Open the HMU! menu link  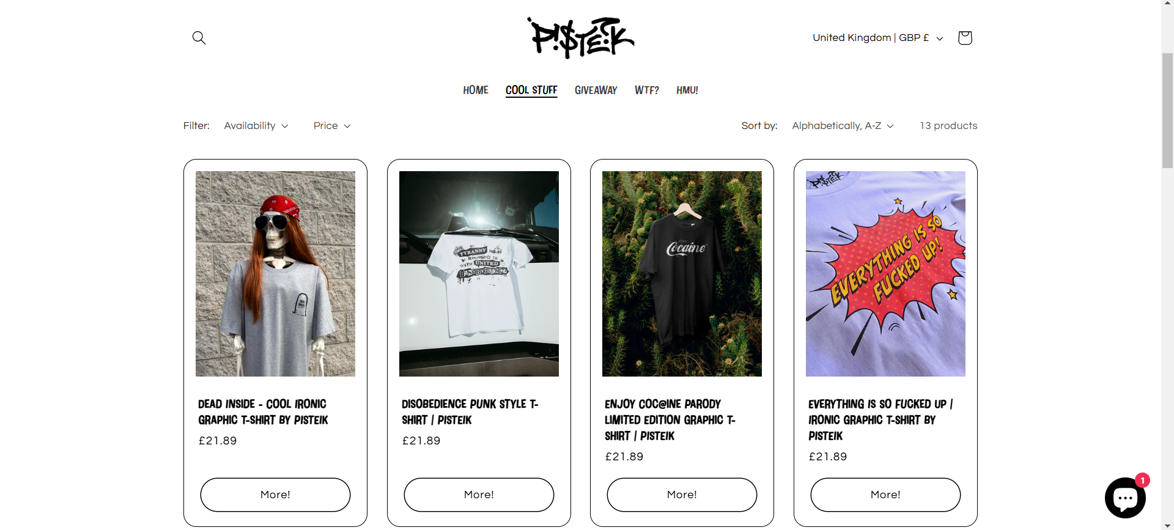coord(687,90)
